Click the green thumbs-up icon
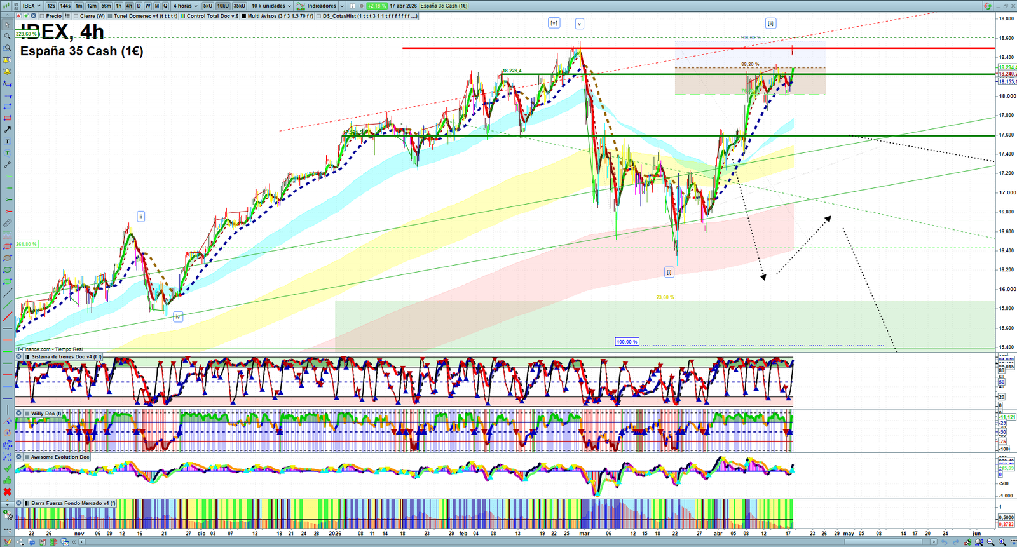Viewport: 1017px width, 547px height. tap(8, 480)
